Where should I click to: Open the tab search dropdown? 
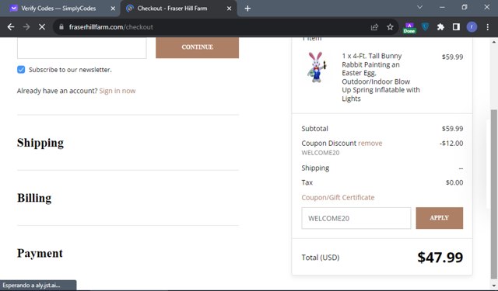[x=419, y=7]
